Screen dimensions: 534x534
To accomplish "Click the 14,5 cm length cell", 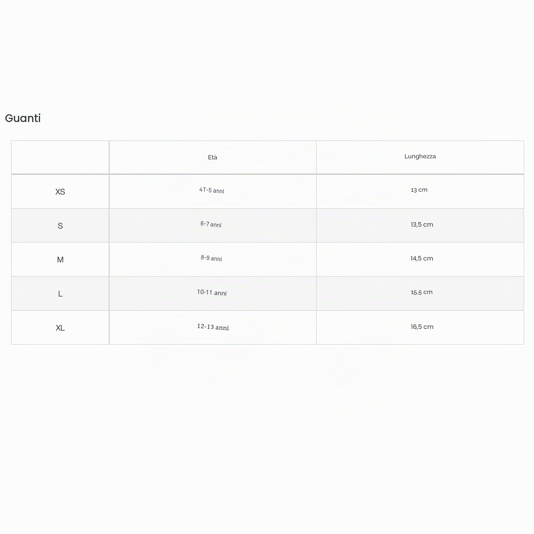I will click(422, 258).
